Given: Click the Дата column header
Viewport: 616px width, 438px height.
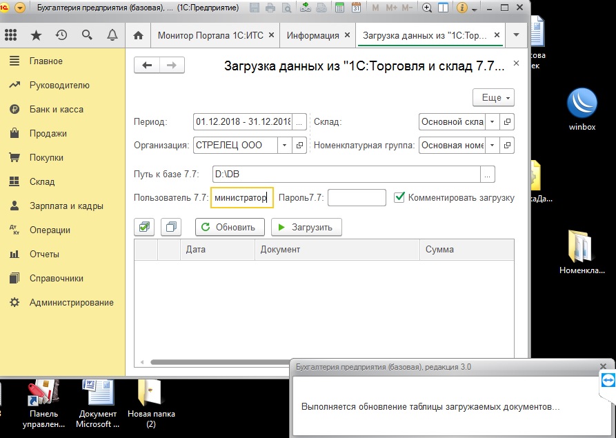Looking at the screenshot, I should [218, 250].
